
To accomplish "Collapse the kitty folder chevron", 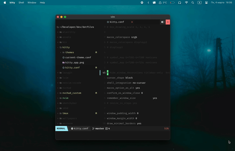I will pos(58,47).
